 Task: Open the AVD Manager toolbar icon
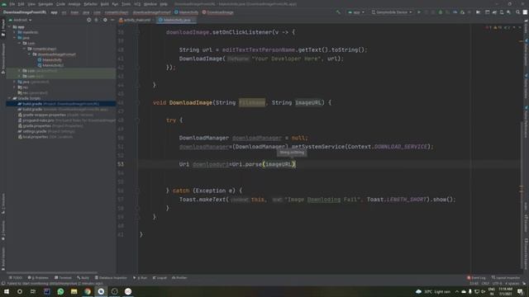click(x=502, y=12)
